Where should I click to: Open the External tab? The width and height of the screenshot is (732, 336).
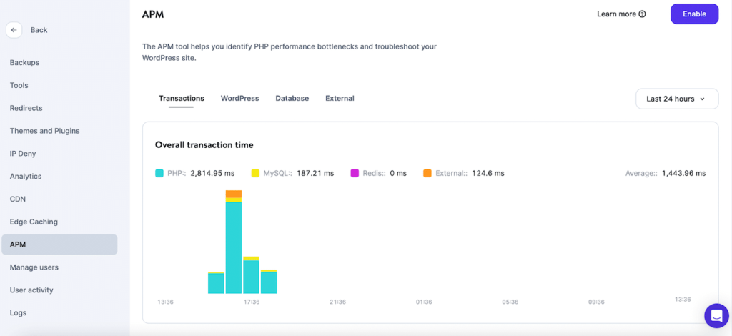click(340, 99)
